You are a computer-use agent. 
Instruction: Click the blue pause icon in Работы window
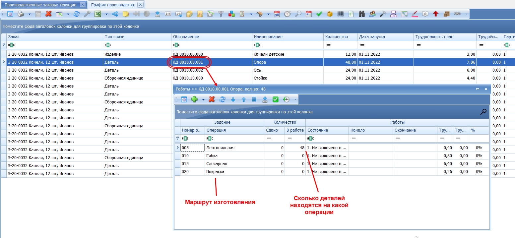pos(254,99)
